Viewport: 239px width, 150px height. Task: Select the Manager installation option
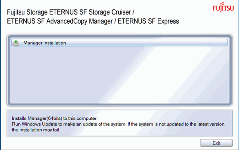tap(119, 42)
